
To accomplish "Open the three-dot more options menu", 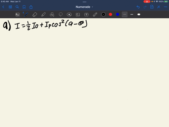I will coord(165,7).
